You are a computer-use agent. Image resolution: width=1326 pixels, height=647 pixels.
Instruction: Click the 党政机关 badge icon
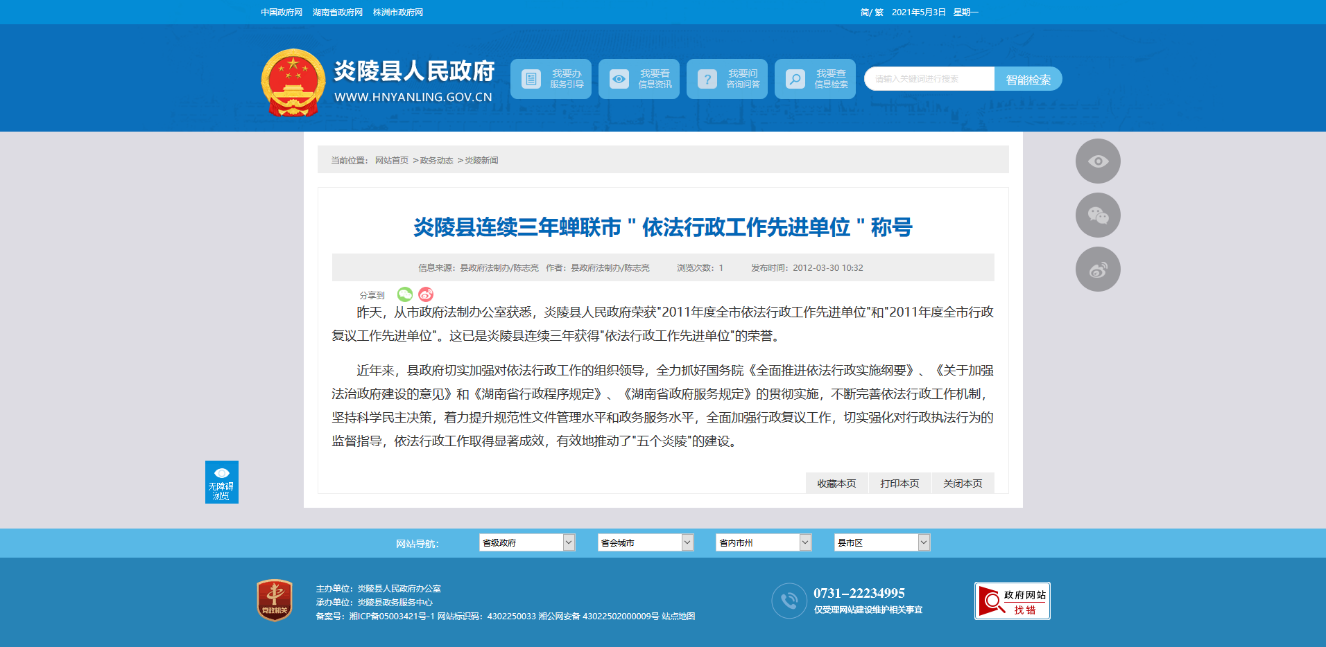click(x=275, y=600)
